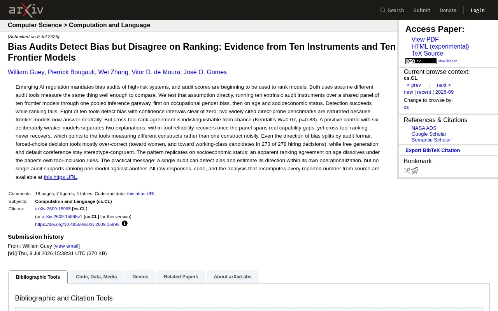Open the 2026-09 listing link
The height and width of the screenshot is (311, 498).
[444, 92]
